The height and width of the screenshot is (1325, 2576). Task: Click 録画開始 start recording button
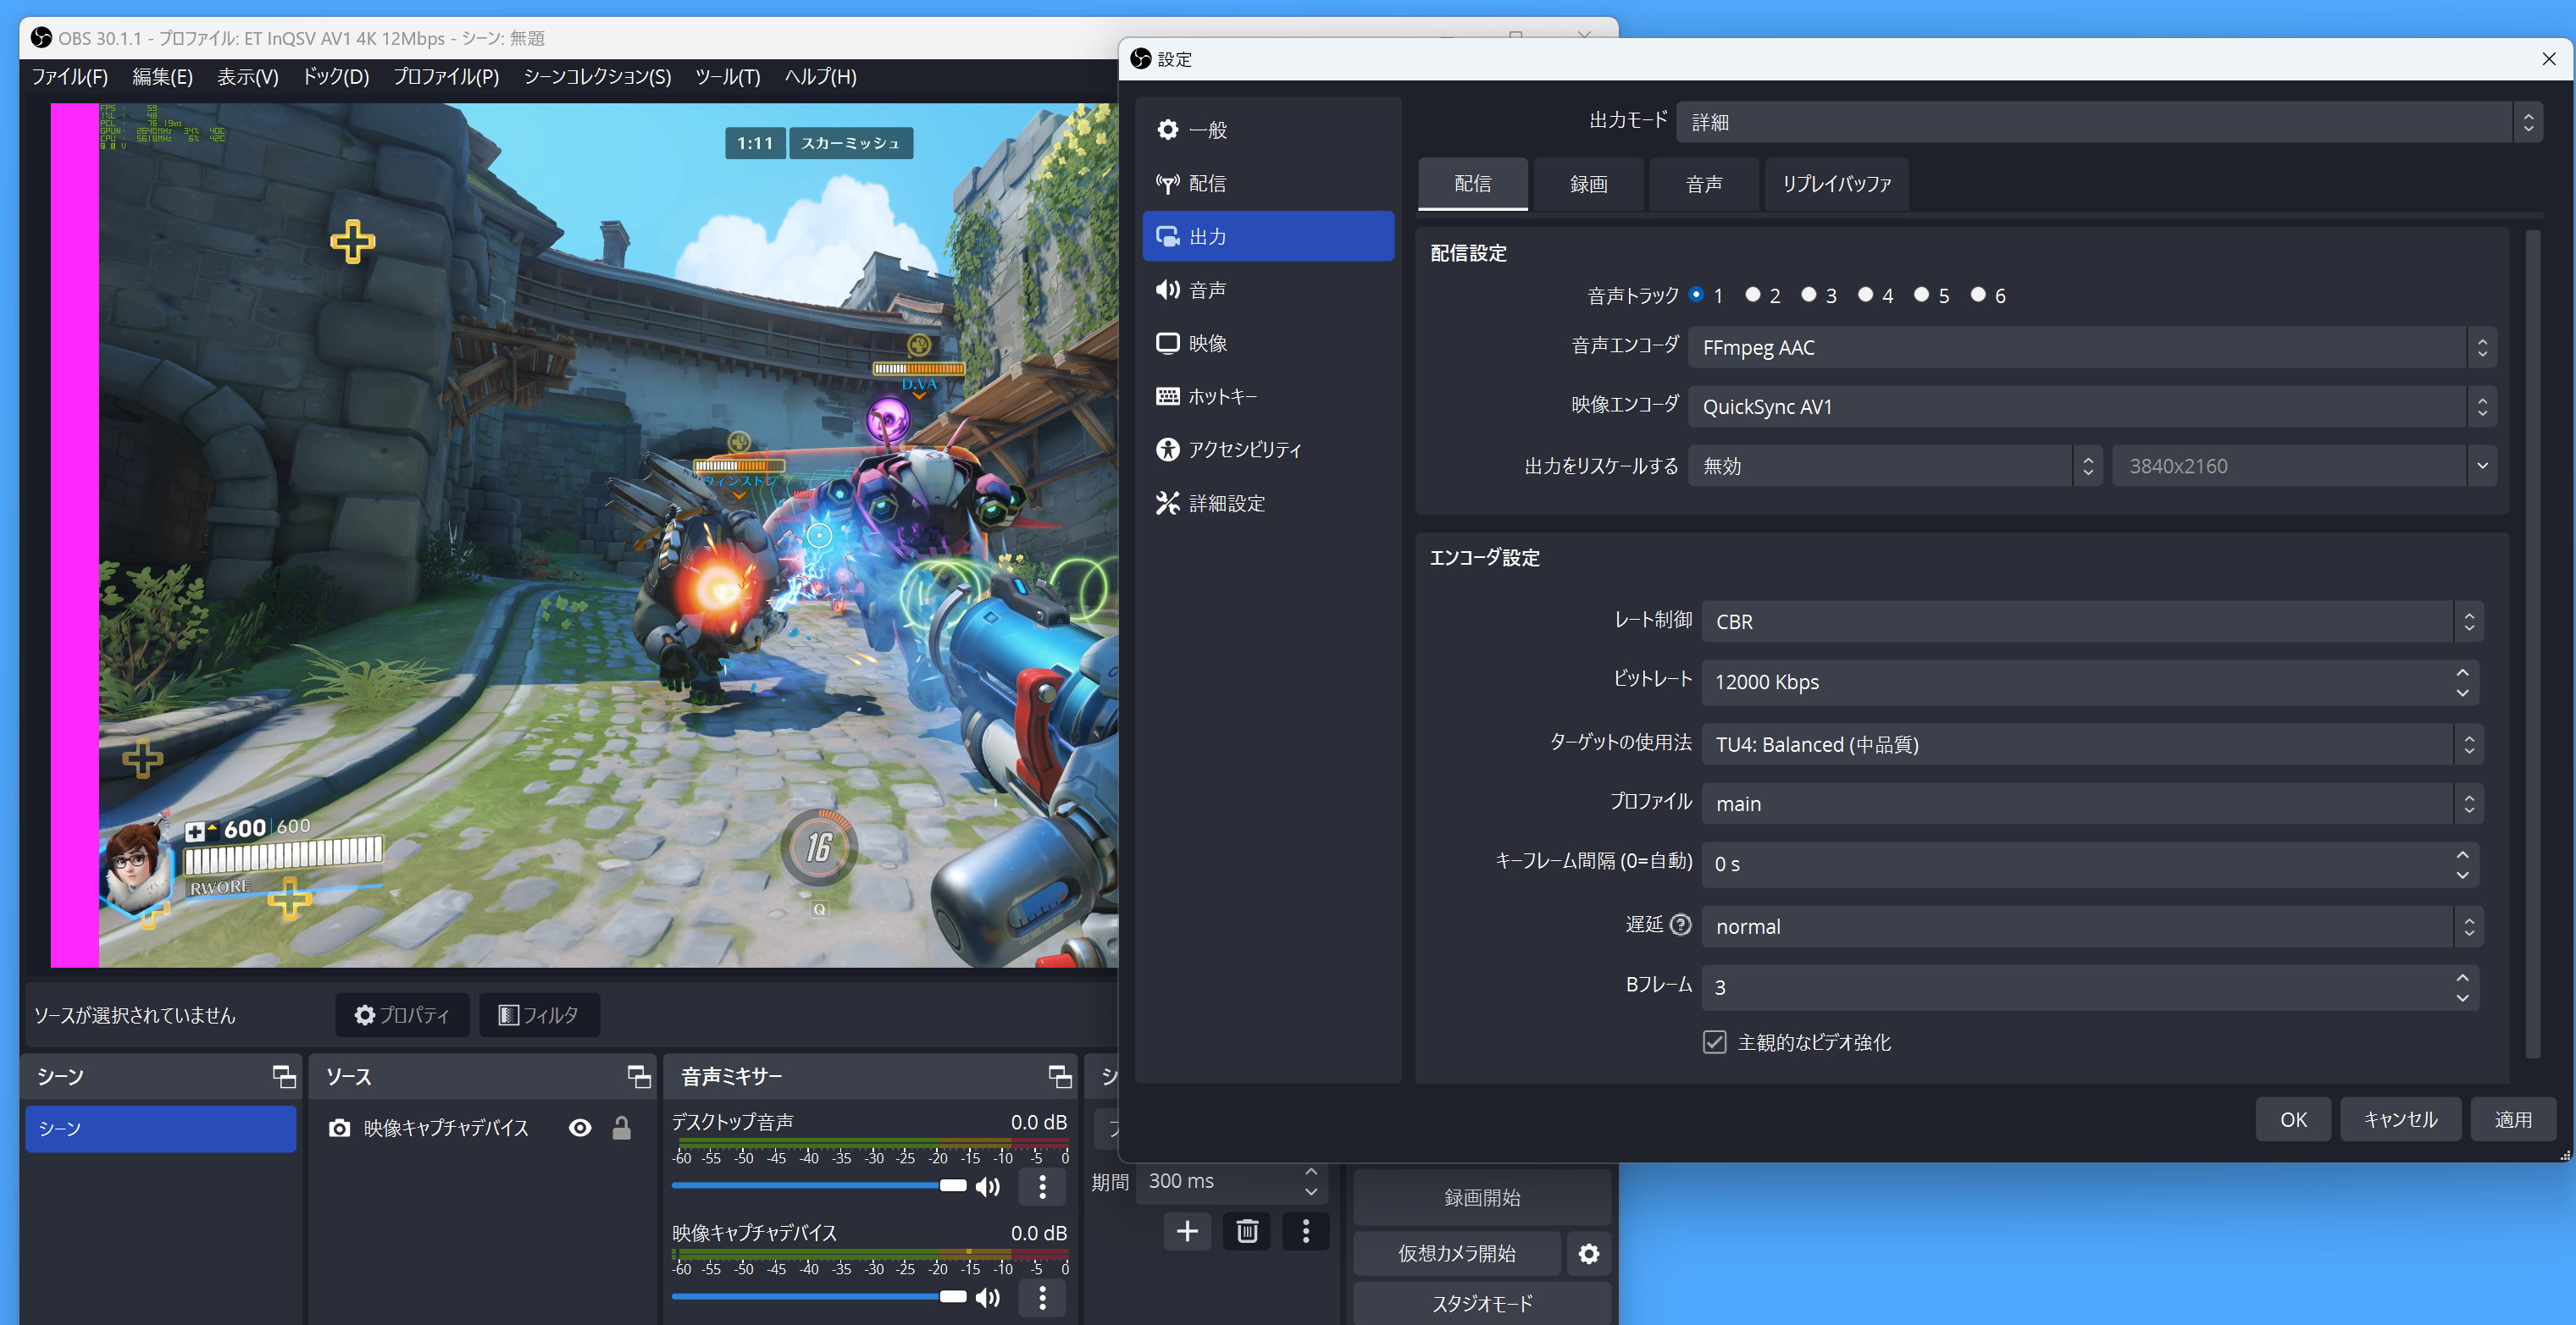click(1482, 1197)
